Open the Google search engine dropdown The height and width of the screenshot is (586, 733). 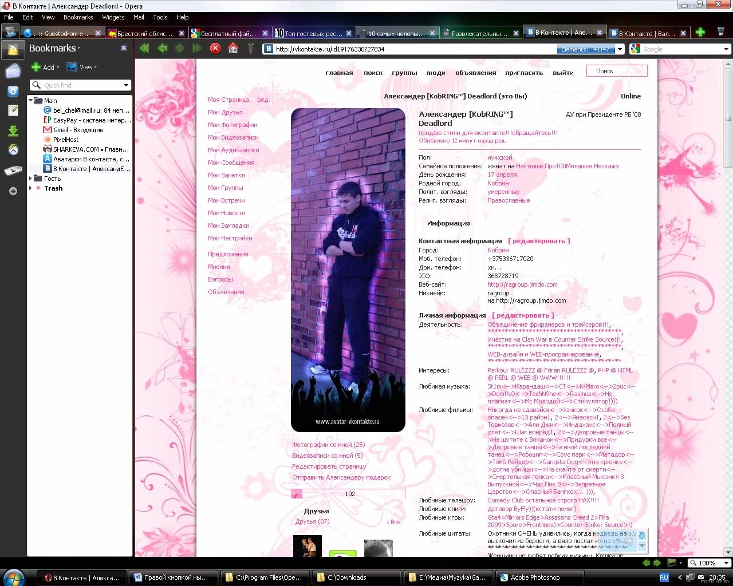coord(635,49)
